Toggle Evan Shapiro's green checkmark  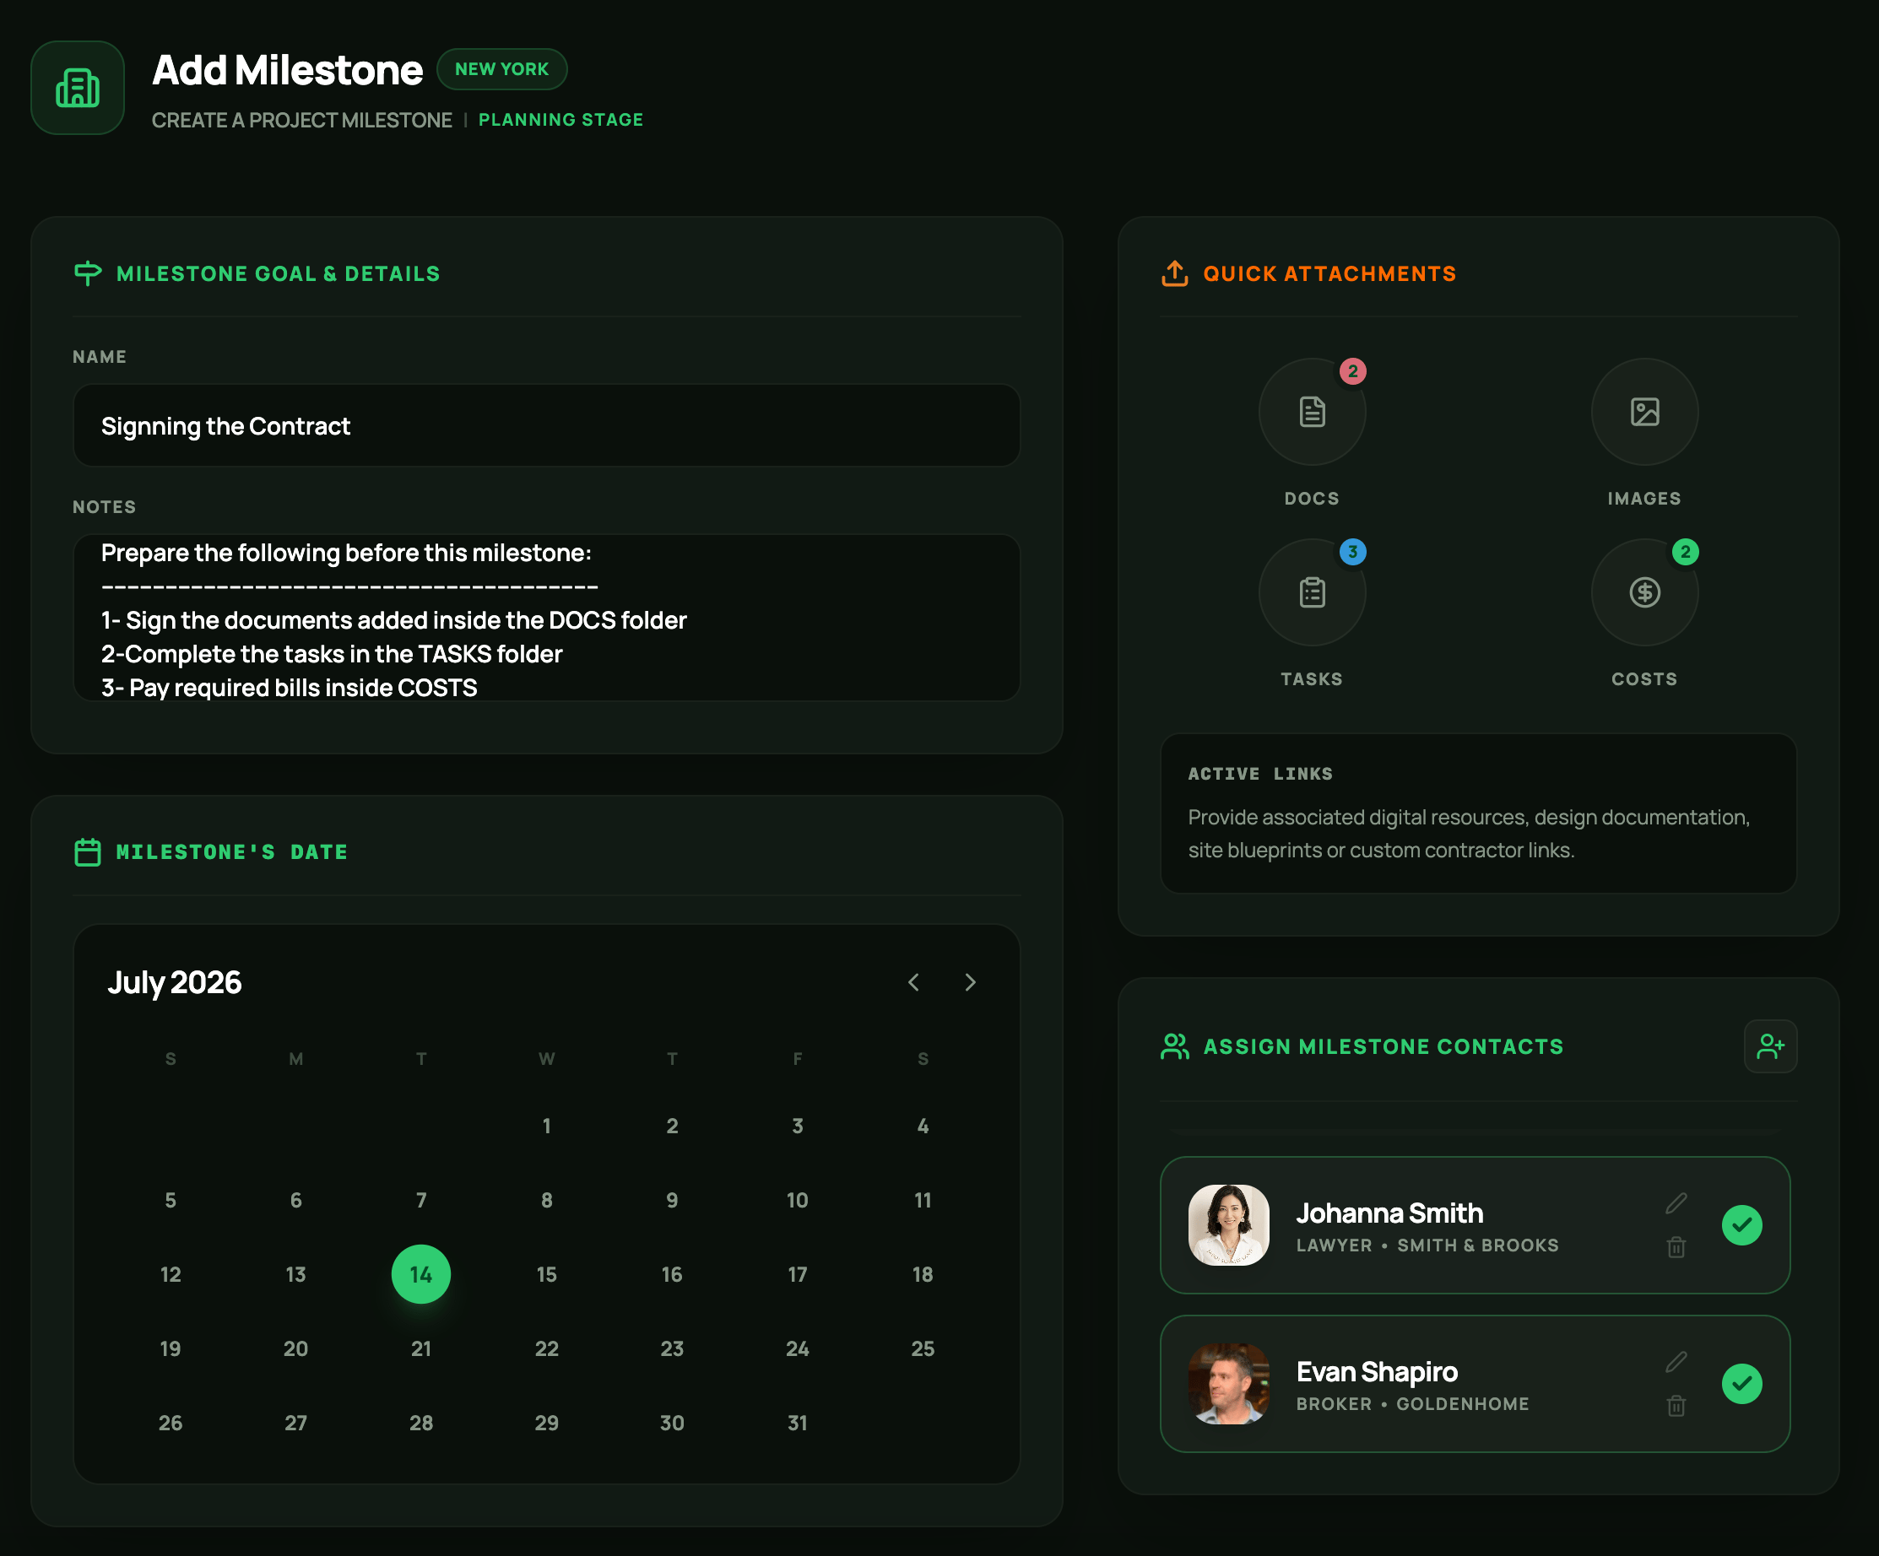(1742, 1385)
